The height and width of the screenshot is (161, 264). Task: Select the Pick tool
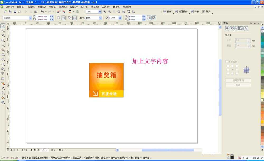(x=3, y=26)
